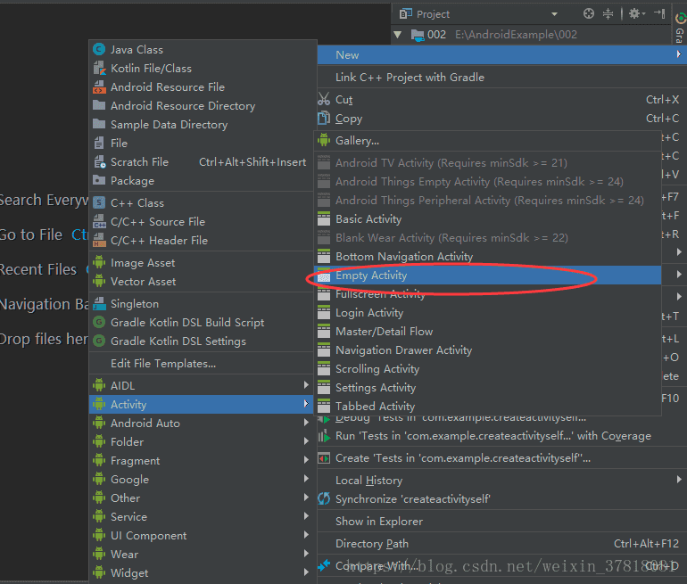The height and width of the screenshot is (584, 687).
Task: Choose Navigation Drawer Activity
Action: (x=488, y=350)
